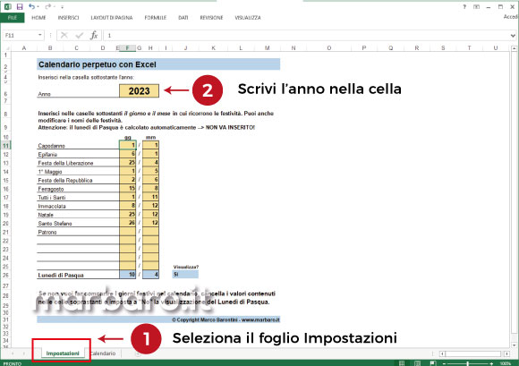Click the Patrono label cell
Screen dimensions: 519x366
click(x=78, y=232)
